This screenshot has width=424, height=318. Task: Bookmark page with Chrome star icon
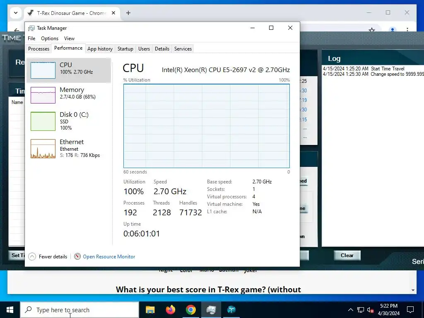372,30
